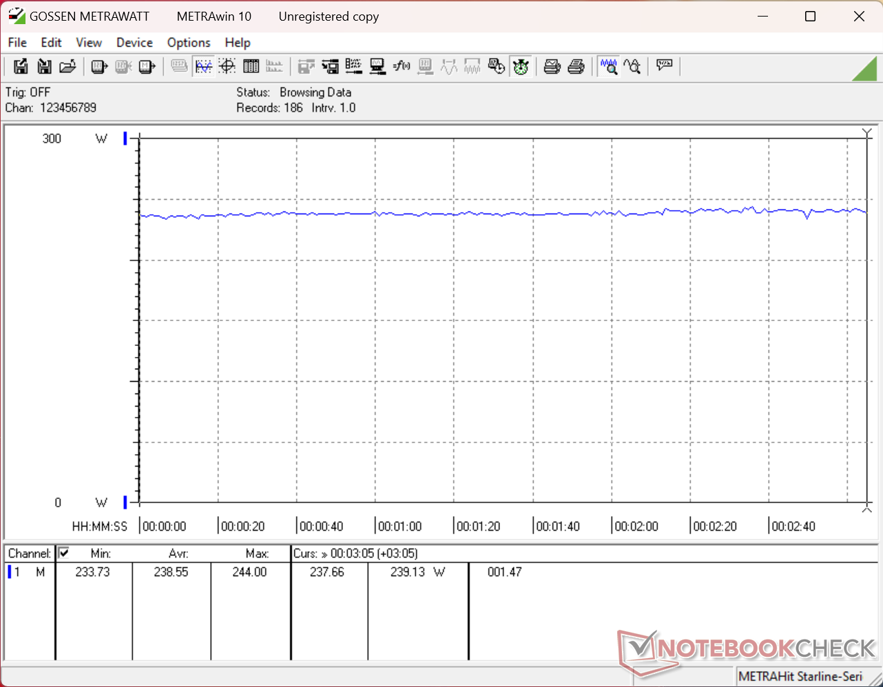Click the cursor time '00:03:05 (+03:05)'

pos(374,553)
